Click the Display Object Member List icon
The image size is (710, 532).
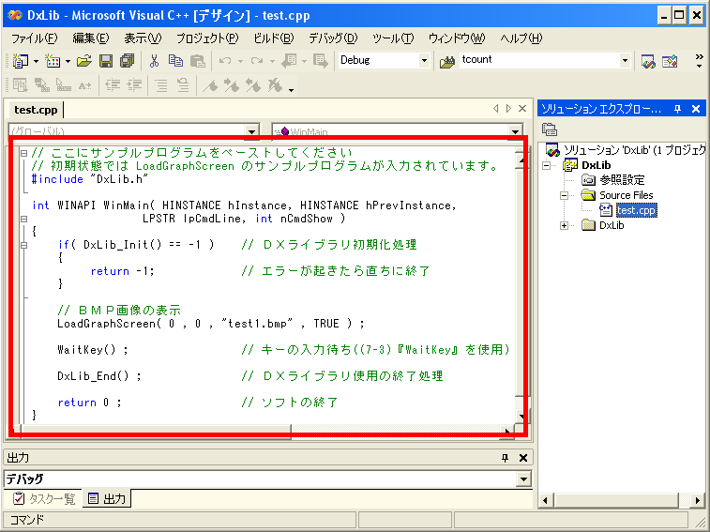click(x=20, y=84)
